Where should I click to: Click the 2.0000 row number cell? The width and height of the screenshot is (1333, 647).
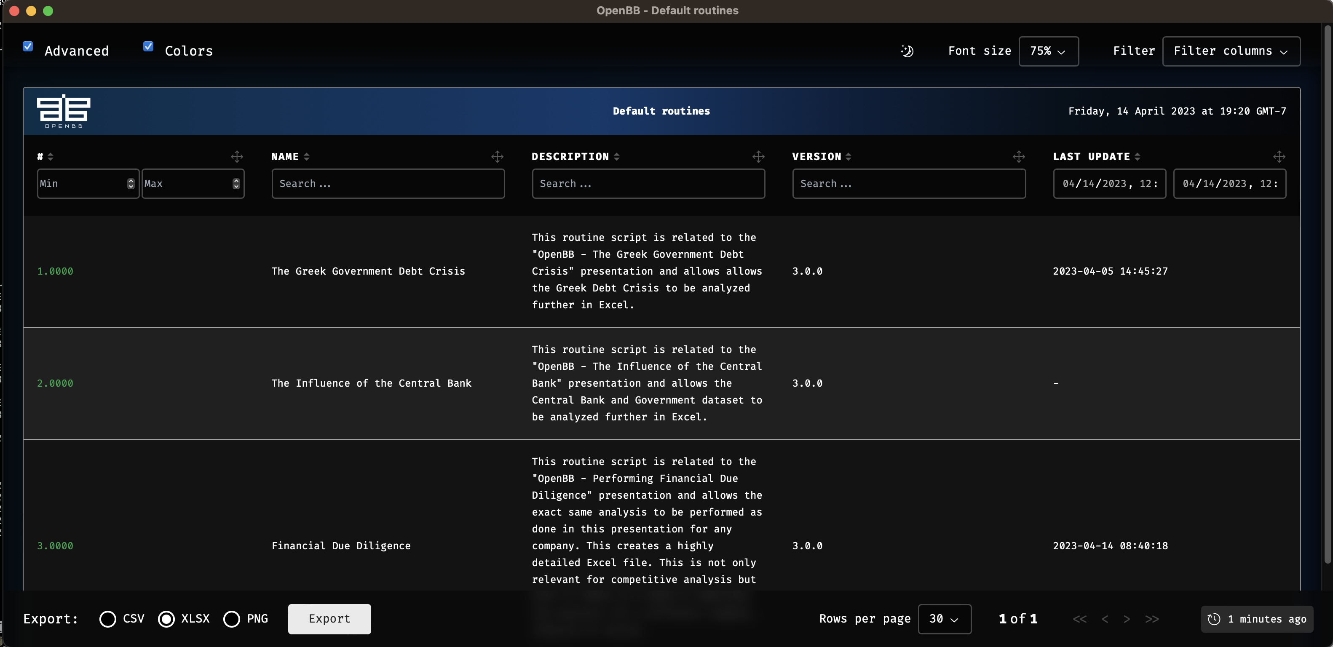55,383
